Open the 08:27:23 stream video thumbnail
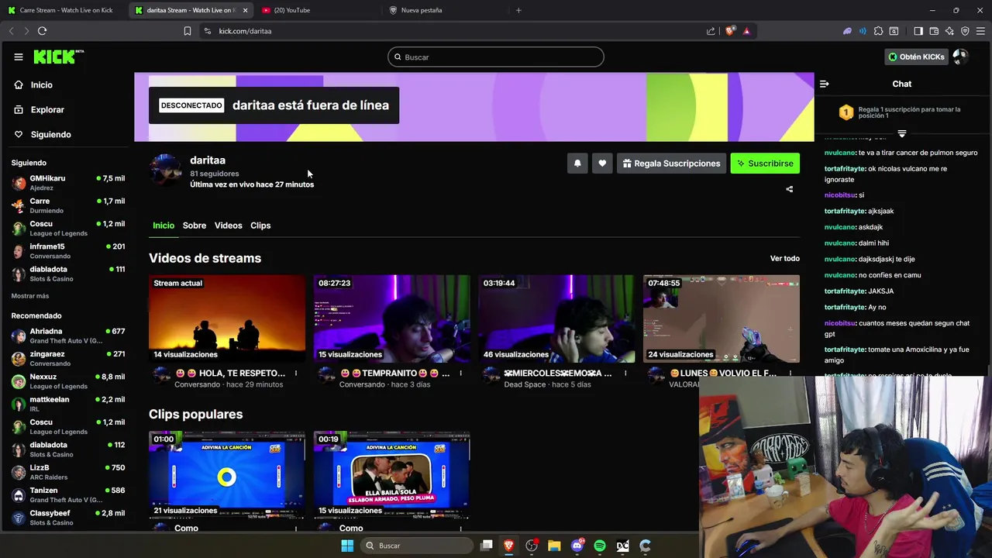The image size is (992, 558). pos(391,319)
